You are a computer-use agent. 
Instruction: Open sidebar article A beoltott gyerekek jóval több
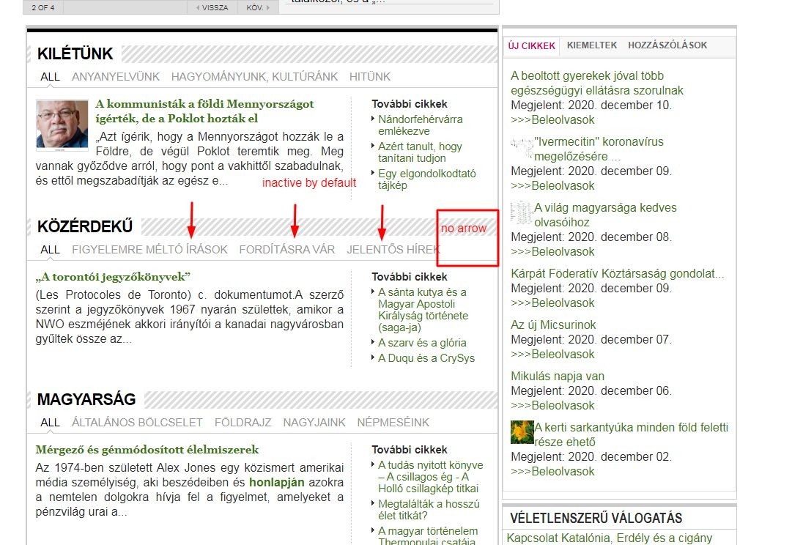(596, 84)
